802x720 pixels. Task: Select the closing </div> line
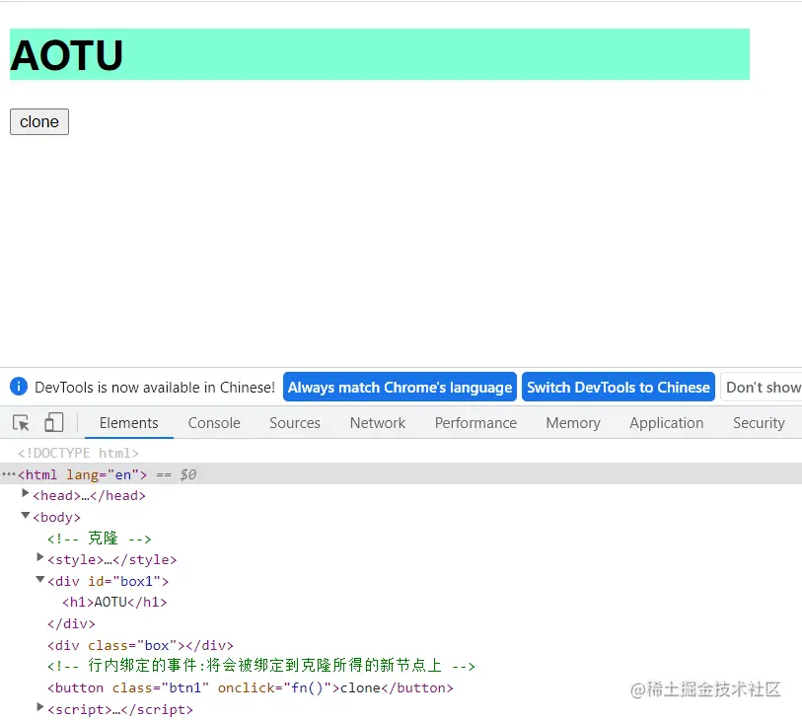tap(71, 624)
